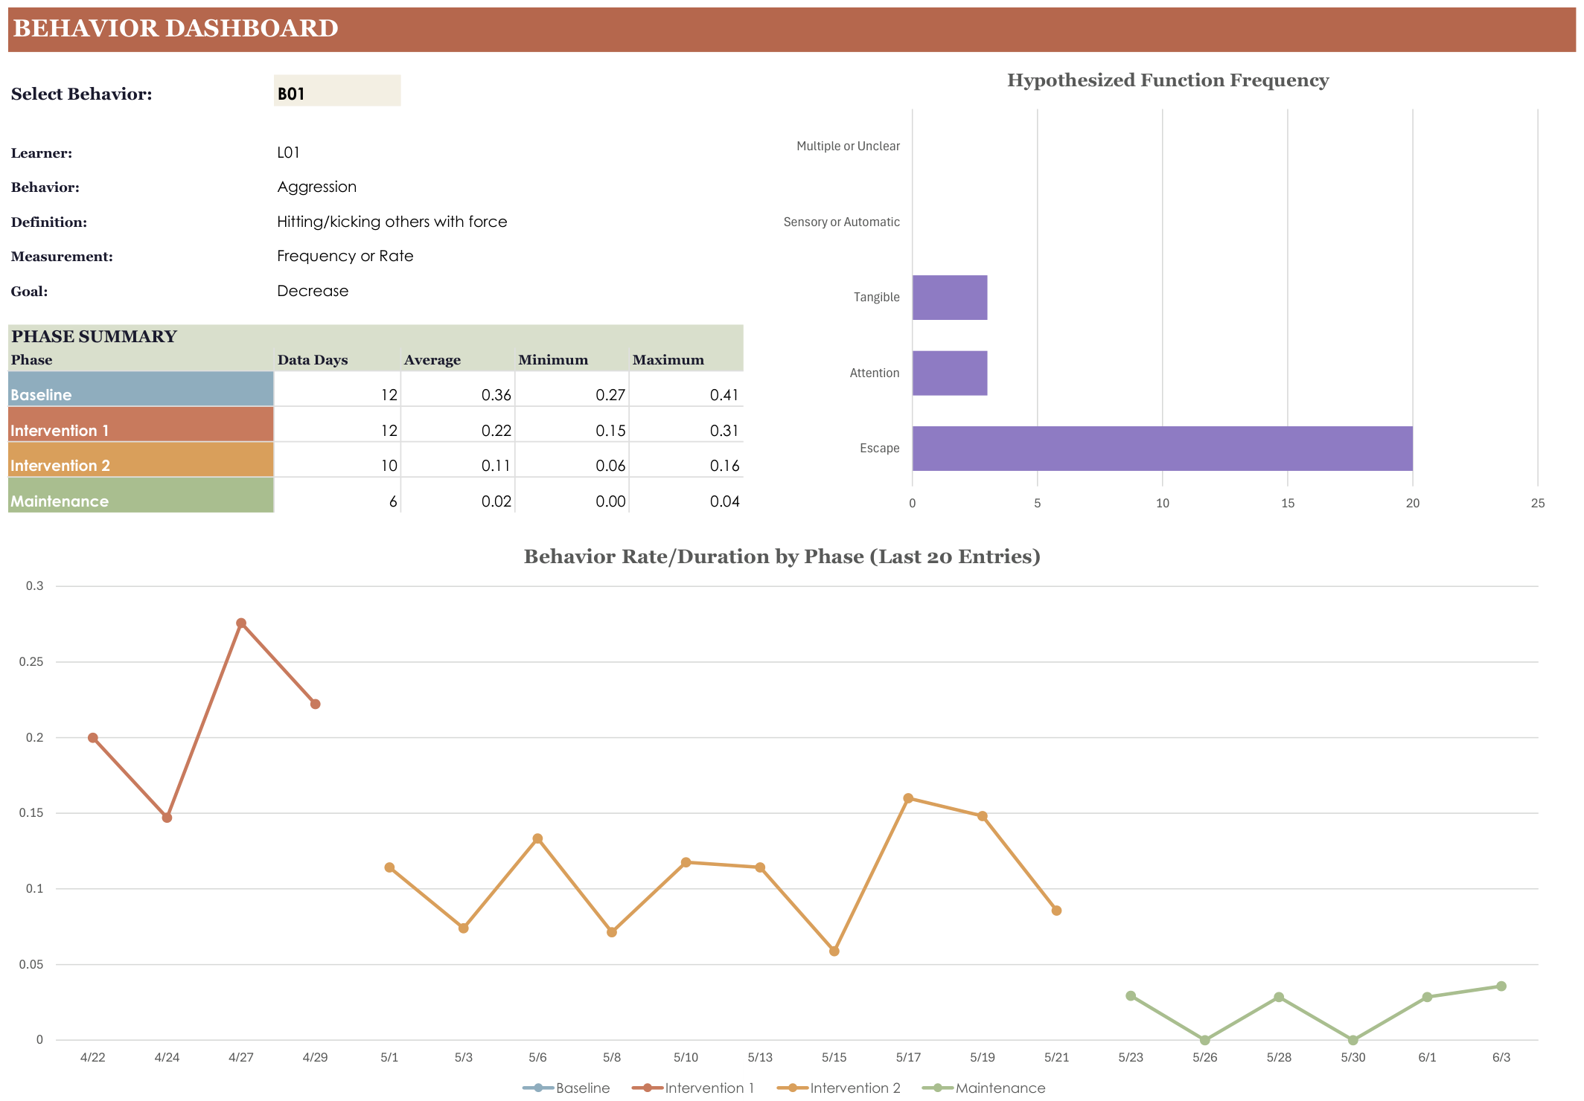
Task: Select the Intervention 2 phase row label
Action: point(141,460)
